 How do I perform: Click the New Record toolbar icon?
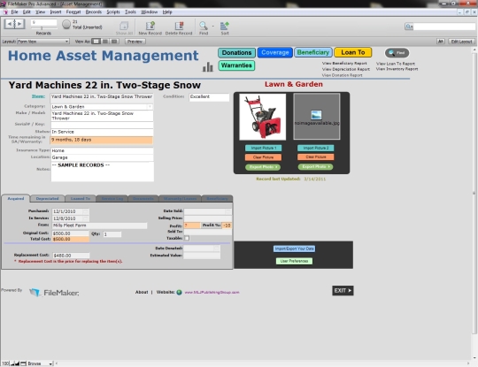[150, 26]
